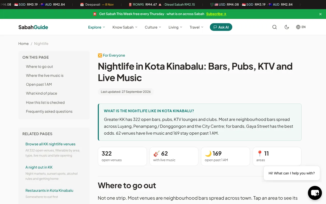
Task: Open the EN language selector
Action: pyautogui.click(x=301, y=27)
